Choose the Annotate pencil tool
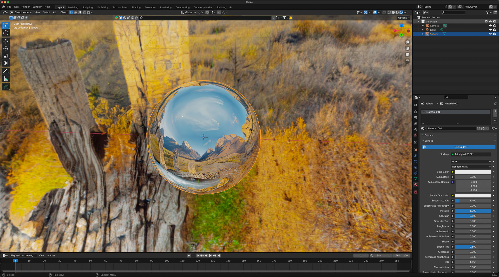Screen dimensions: 499x277 pos(6,71)
